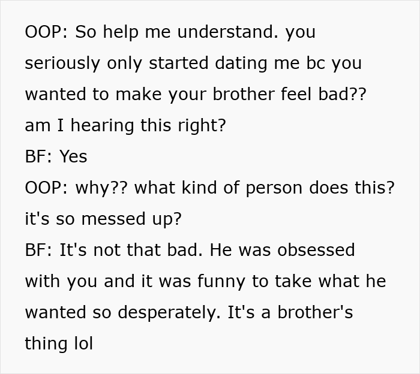Click the phrase "It's a brother's"
Image resolution: width=420 pixels, height=374 pixels.
click(x=290, y=312)
